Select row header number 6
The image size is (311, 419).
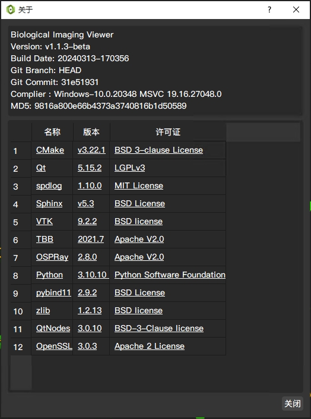[21, 240]
